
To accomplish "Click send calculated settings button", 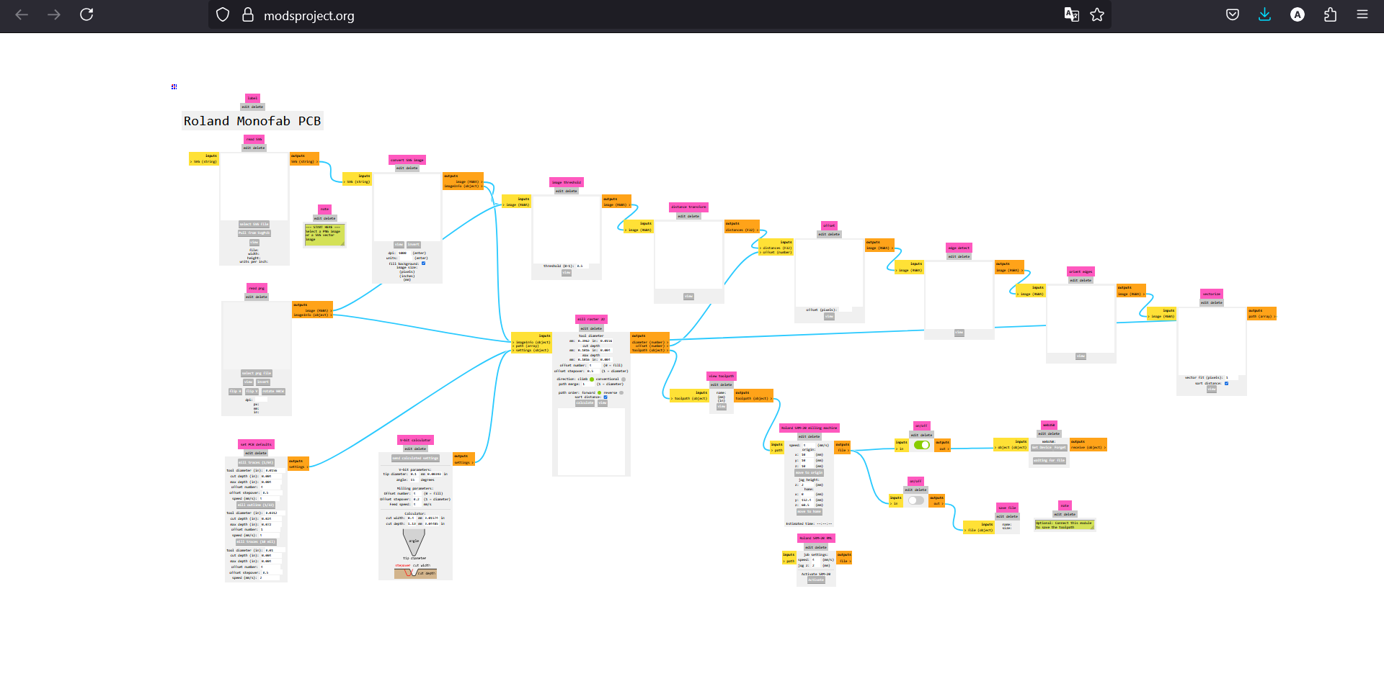I will point(415,458).
